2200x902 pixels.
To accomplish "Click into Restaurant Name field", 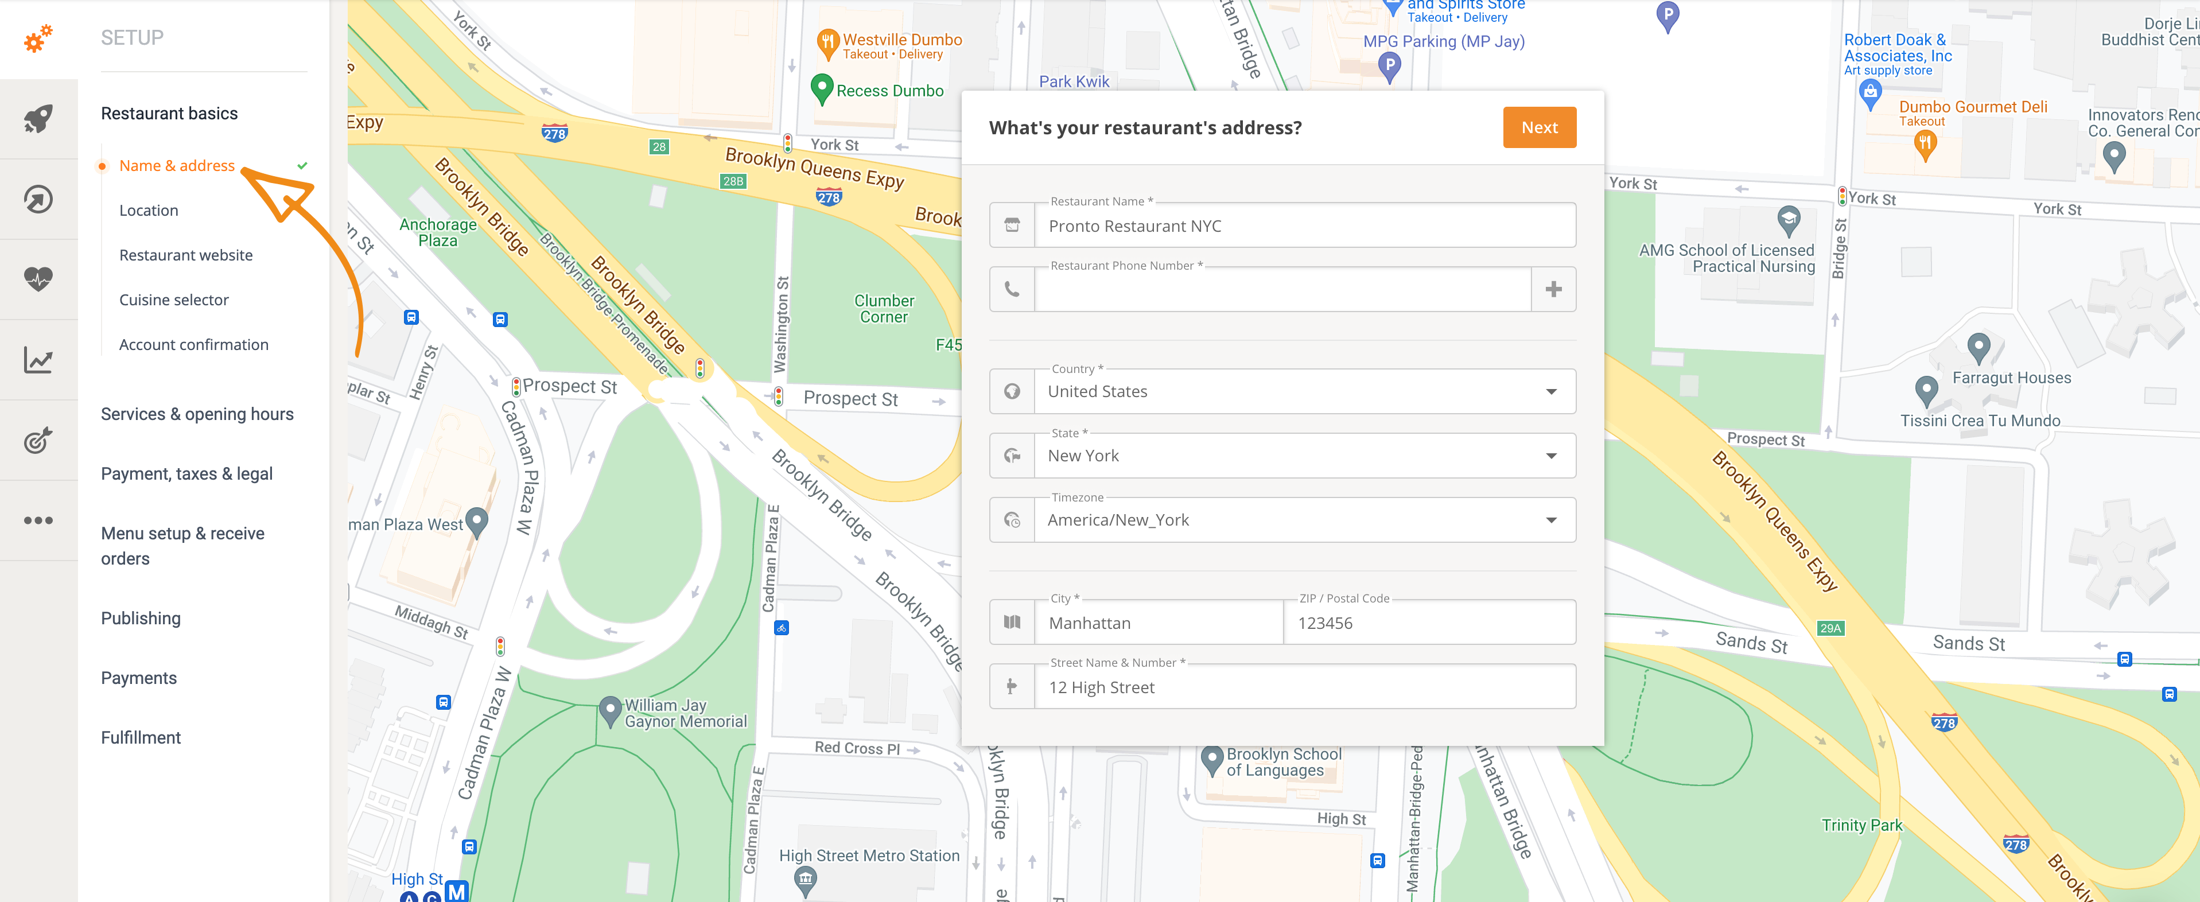I will tap(1304, 226).
